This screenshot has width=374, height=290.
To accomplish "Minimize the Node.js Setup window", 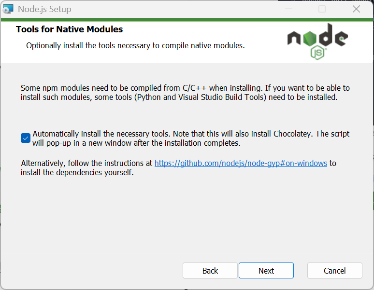I will (288, 9).
